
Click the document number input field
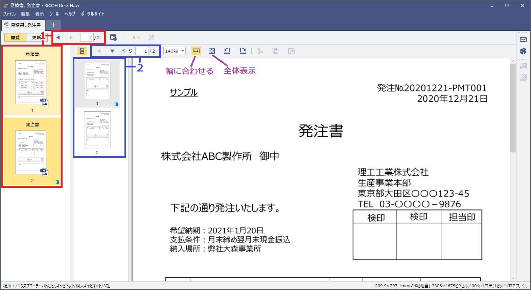tap(86, 37)
